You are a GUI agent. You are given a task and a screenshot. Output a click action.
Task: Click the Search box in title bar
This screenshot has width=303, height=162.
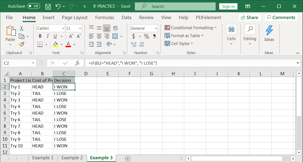click(175, 6)
